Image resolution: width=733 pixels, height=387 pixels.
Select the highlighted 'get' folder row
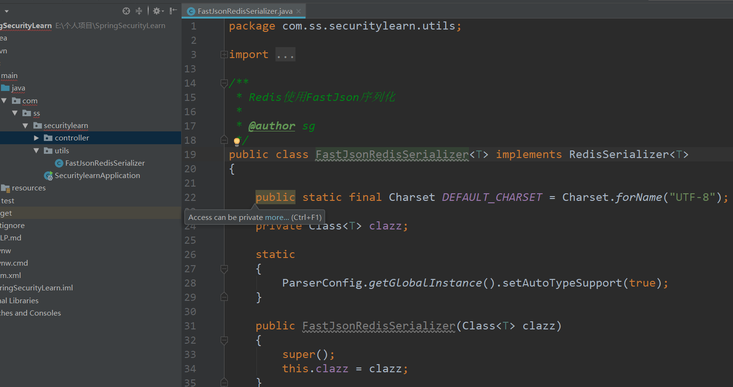tap(91, 213)
